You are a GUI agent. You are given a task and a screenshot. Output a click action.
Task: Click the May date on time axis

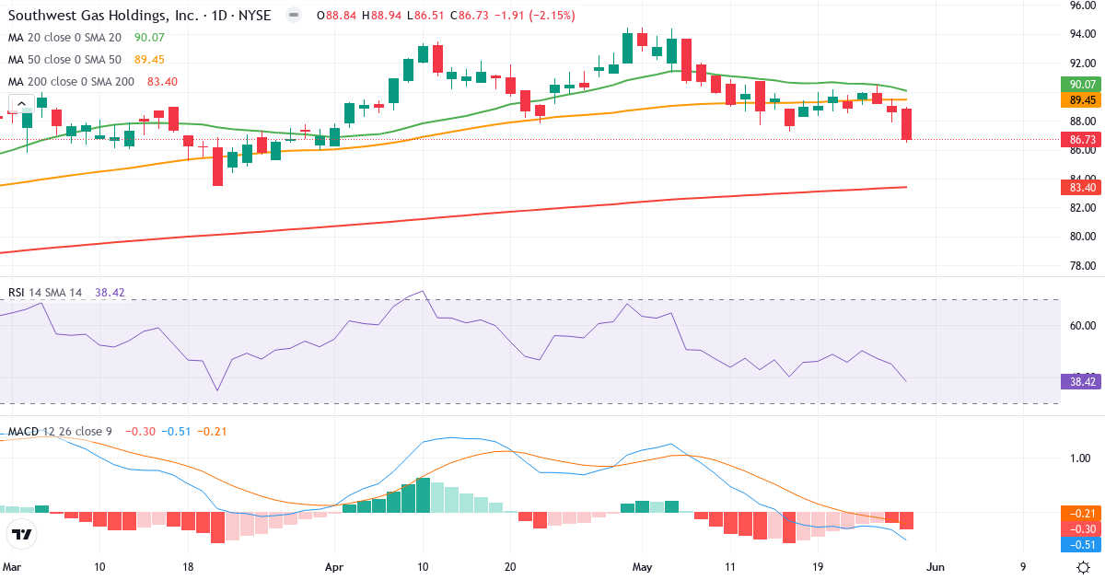click(x=642, y=567)
